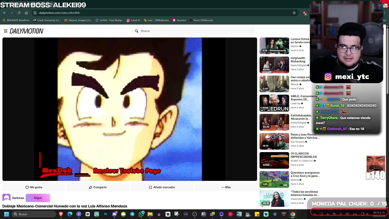View site information icon in address bar
Image resolution: width=389 pixels, height=219 pixels.
pos(35,13)
